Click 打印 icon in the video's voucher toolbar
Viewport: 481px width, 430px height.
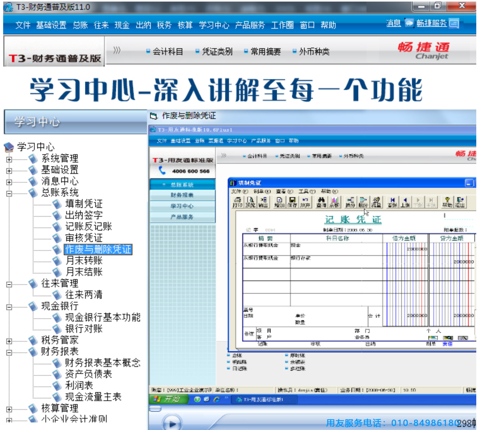(x=238, y=202)
